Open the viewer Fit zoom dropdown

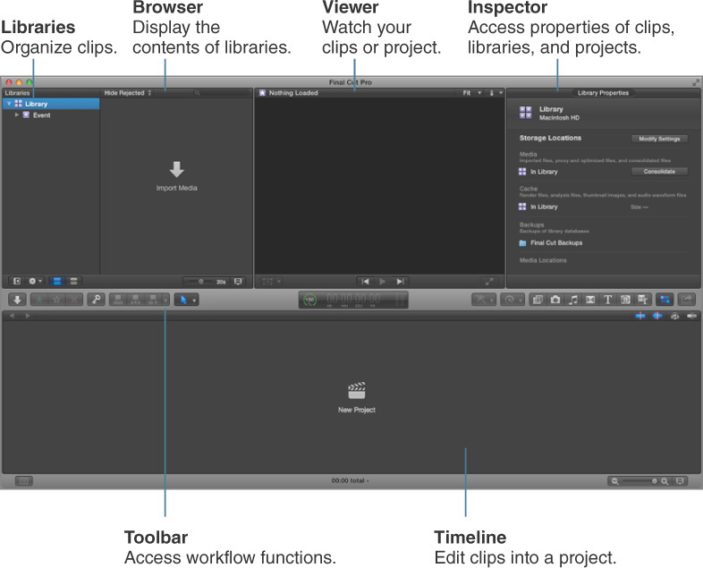pyautogui.click(x=471, y=93)
